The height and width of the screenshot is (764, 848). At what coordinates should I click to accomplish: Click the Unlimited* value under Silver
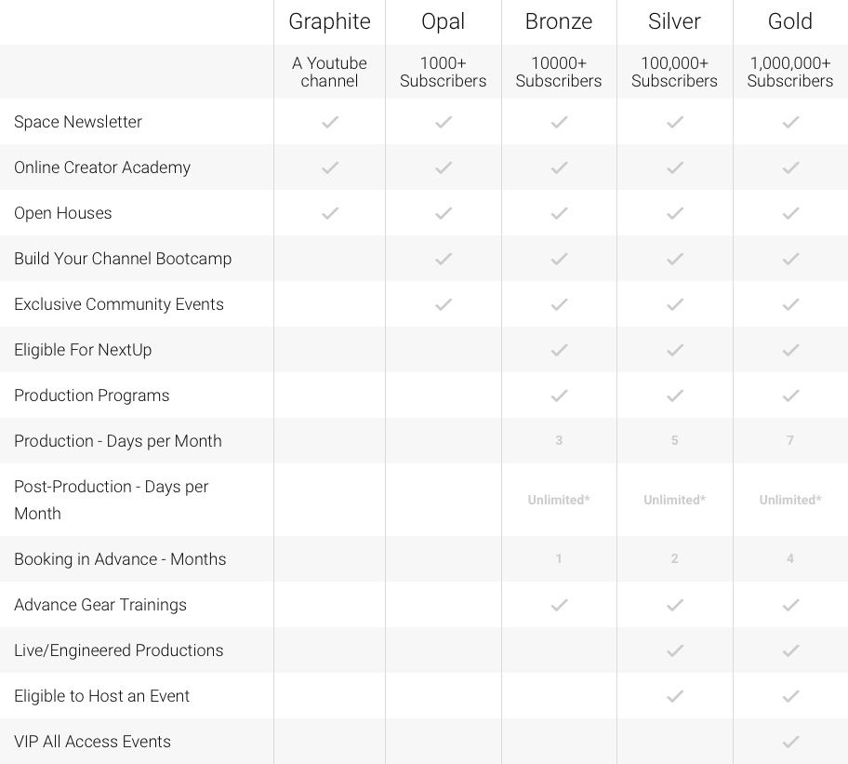[x=675, y=500]
